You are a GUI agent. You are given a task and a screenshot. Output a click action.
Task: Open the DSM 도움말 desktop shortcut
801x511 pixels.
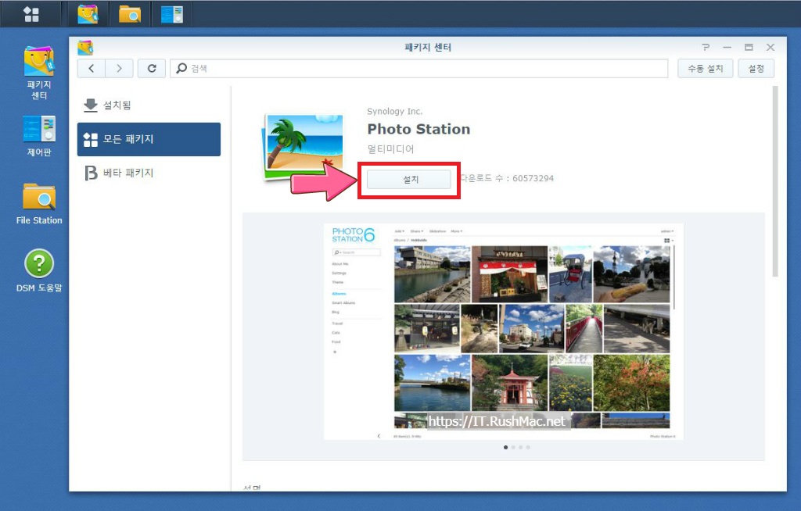click(x=39, y=270)
